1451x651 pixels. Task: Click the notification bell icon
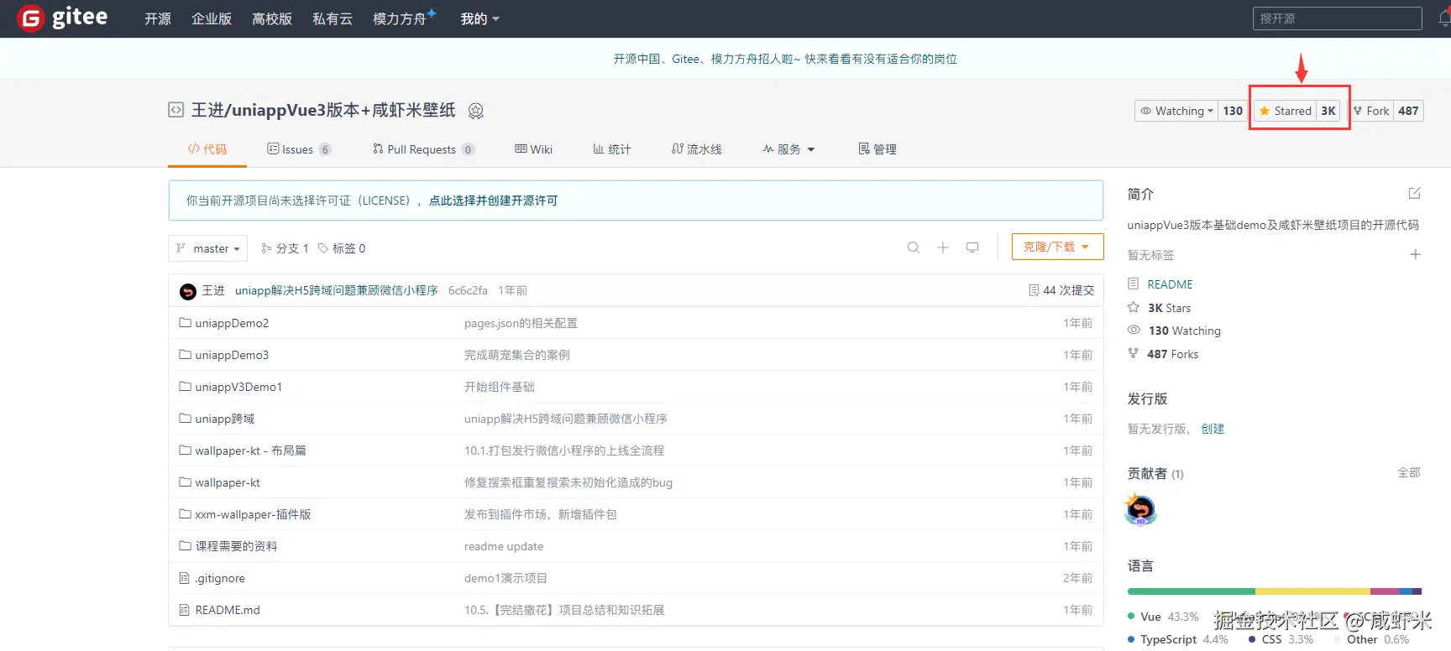(x=1444, y=18)
